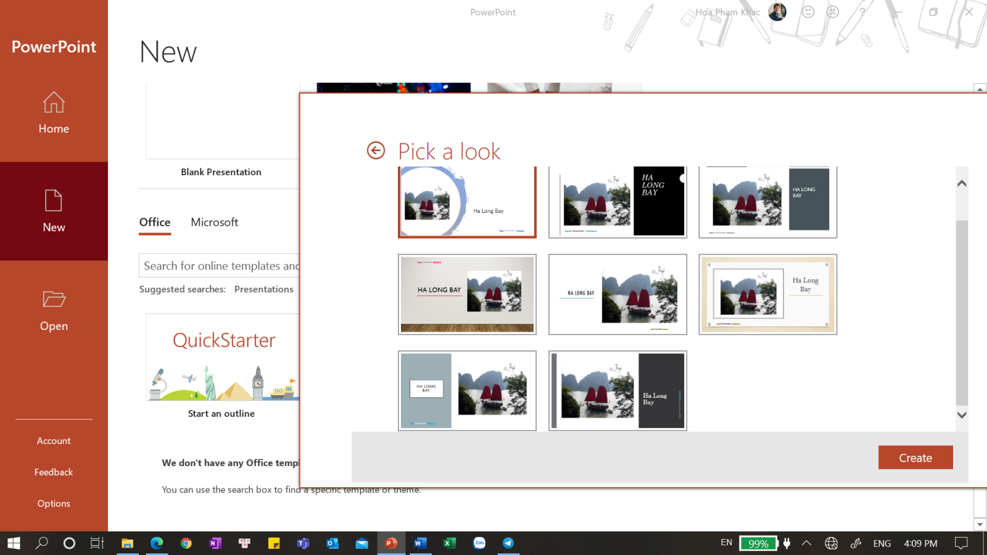Screen dimensions: 987x555
Task: Open the Hoa Pham Khac profile picture
Action: [777, 12]
